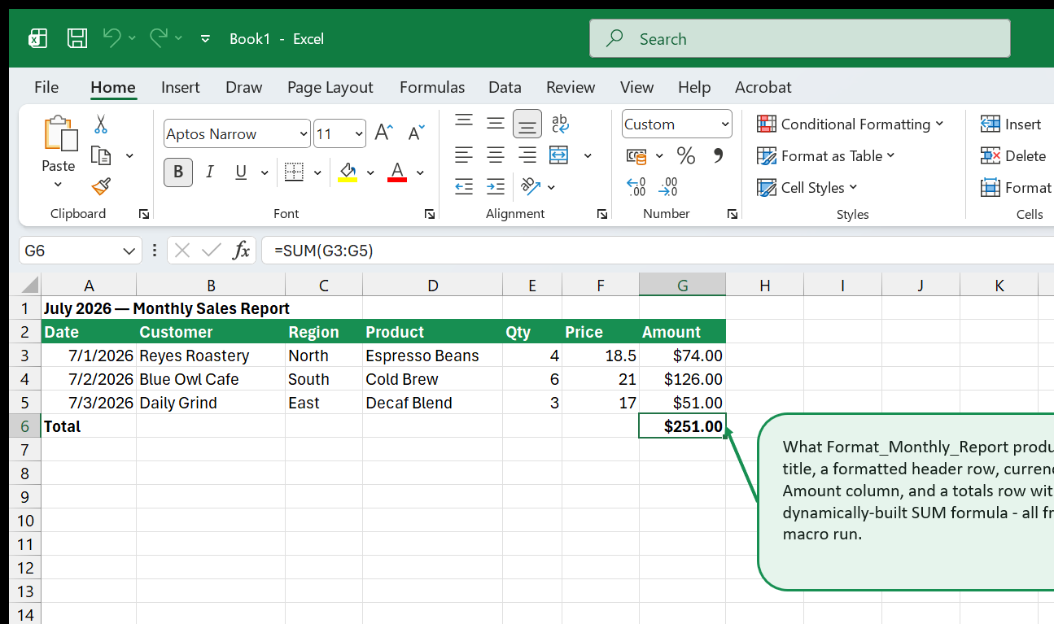
Task: Toggle Bottom Align button
Action: pyautogui.click(x=527, y=124)
